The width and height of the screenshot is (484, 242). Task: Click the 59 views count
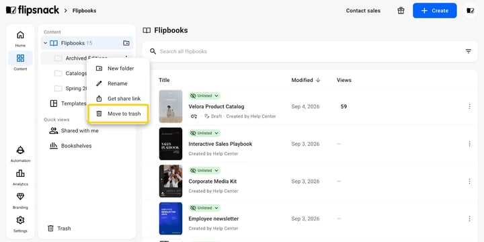(344, 107)
